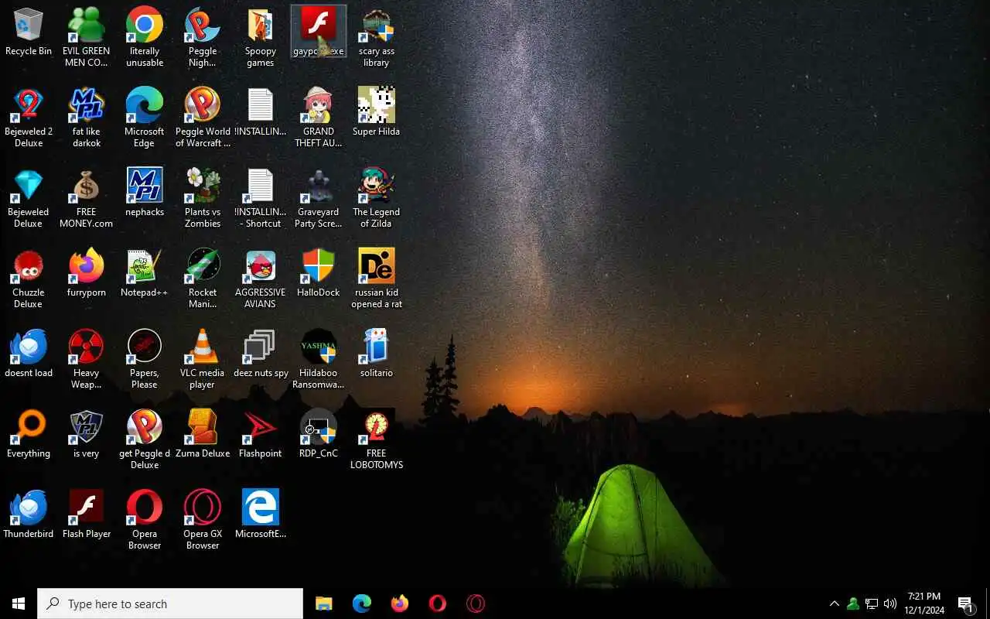Viewport: 990px width, 619px height.
Task: Click the doesnt load Thunderbird-style icon
Action: point(29,354)
